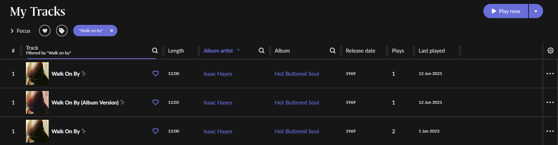Open more options for Album Version row
558x145 pixels.
550,102
